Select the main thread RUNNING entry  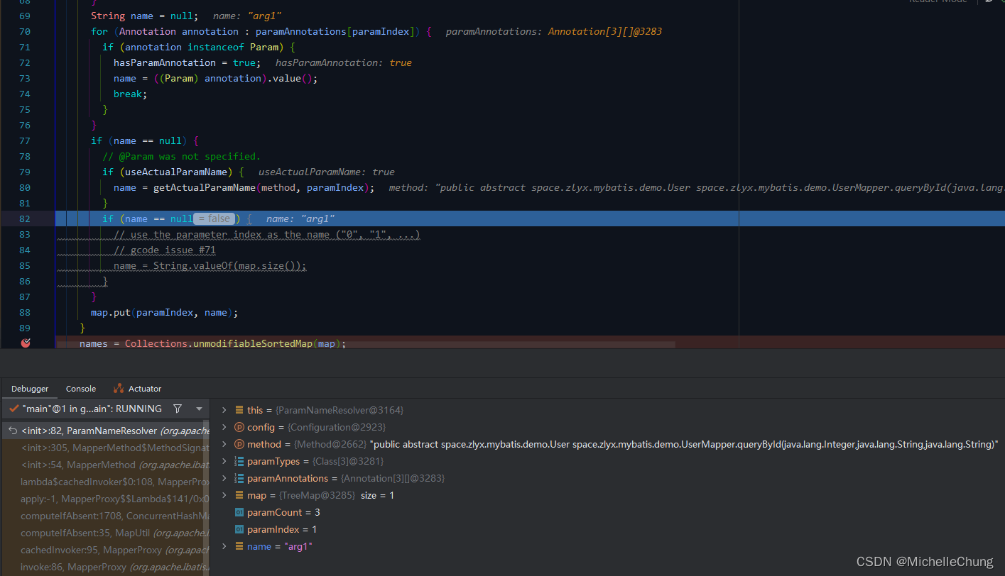[x=92, y=409]
